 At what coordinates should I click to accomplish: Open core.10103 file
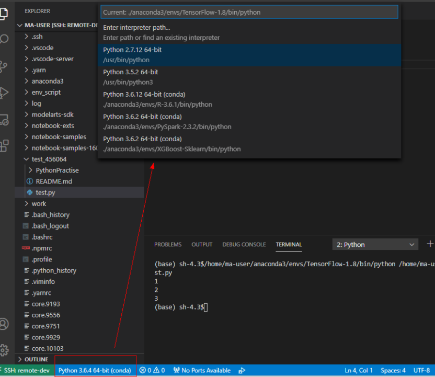coord(48,348)
